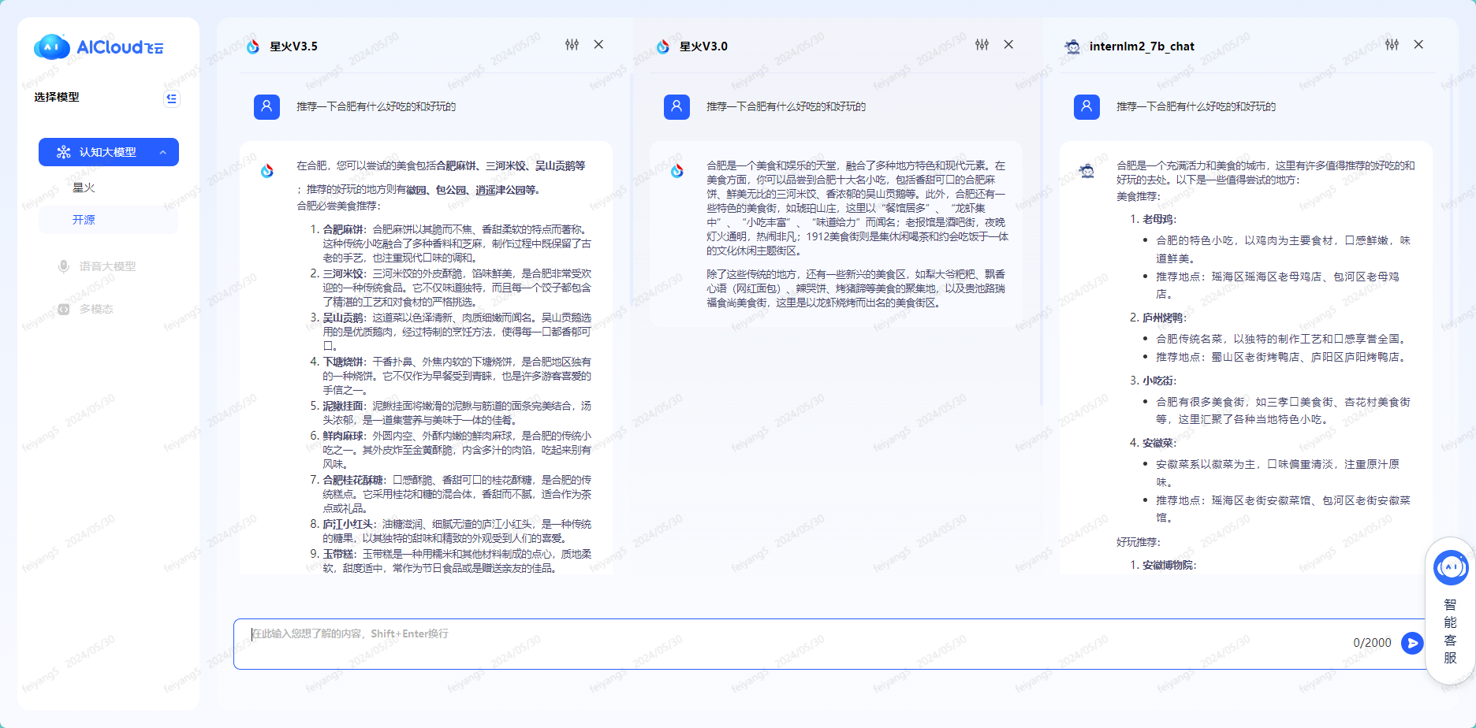Viewport: 1476px width, 728px height.
Task: Select 星火 model category
Action: coord(84,188)
